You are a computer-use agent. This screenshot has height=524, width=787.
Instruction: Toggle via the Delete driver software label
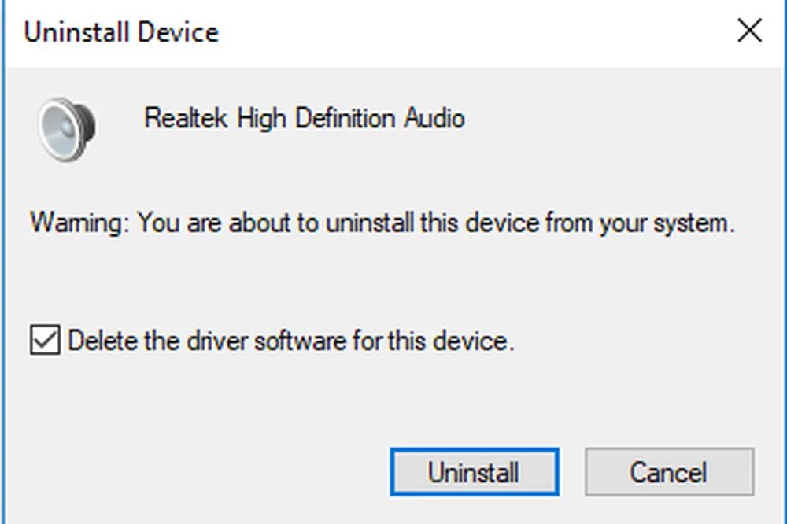coord(291,341)
